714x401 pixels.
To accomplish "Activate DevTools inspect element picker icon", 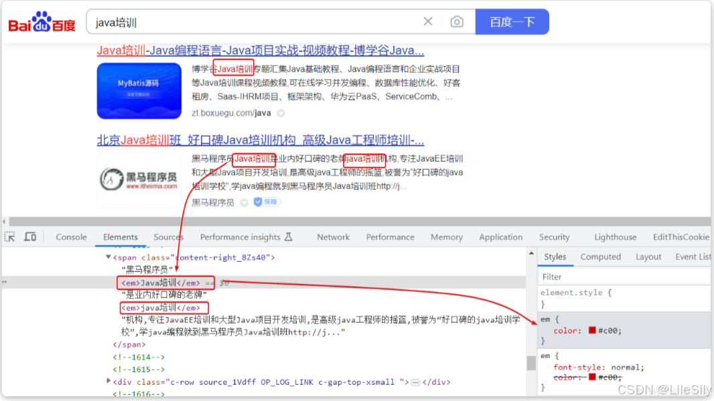I will (9, 237).
